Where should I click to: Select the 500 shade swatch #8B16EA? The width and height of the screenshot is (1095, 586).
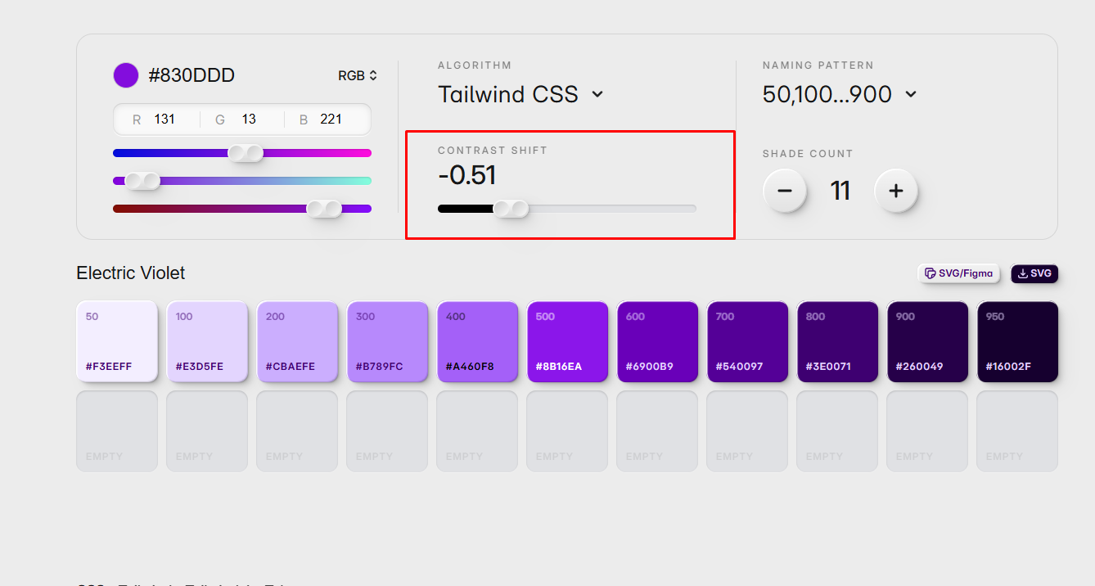click(567, 341)
